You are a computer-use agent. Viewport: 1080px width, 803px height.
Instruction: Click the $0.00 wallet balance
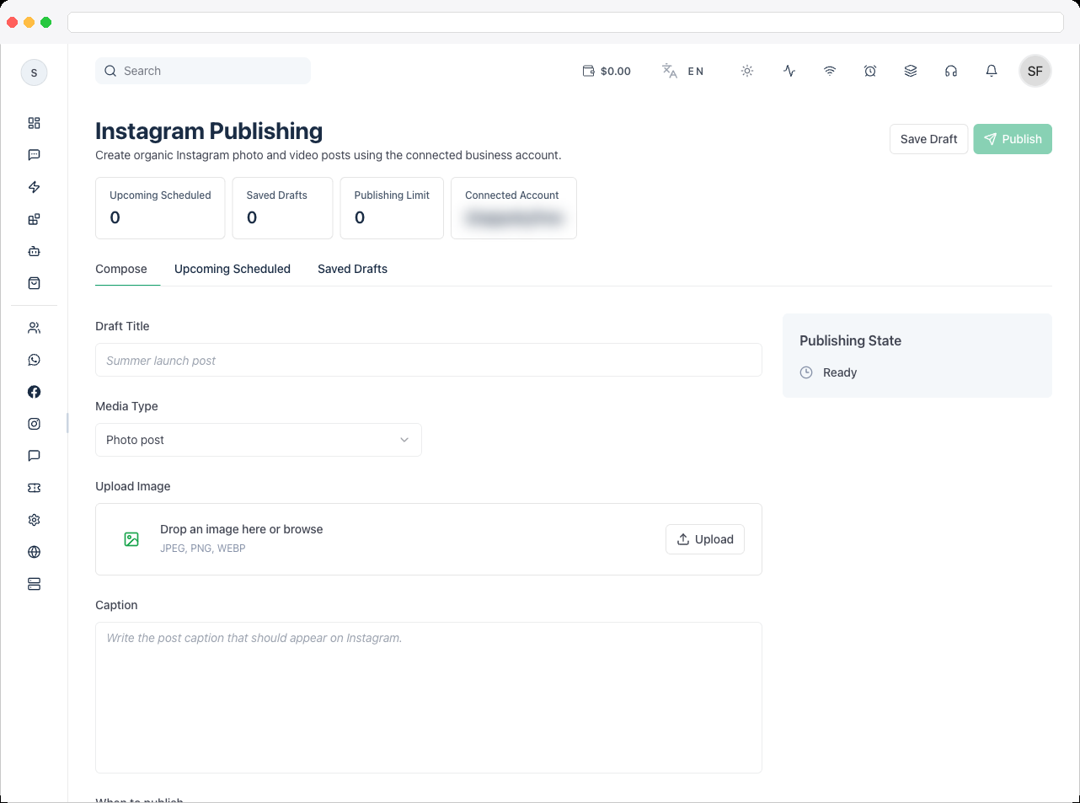[607, 71]
